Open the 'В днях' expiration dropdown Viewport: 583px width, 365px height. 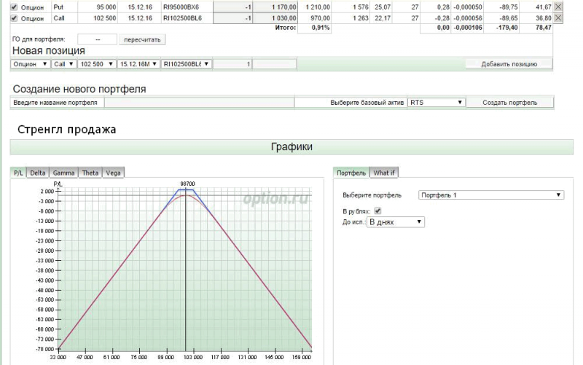pos(396,222)
